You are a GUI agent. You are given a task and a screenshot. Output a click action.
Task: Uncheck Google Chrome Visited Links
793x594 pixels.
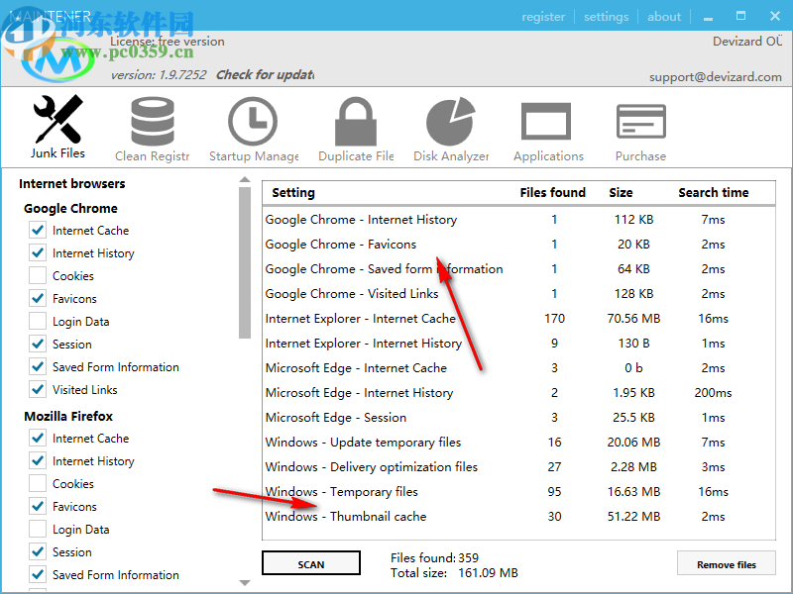(38, 389)
